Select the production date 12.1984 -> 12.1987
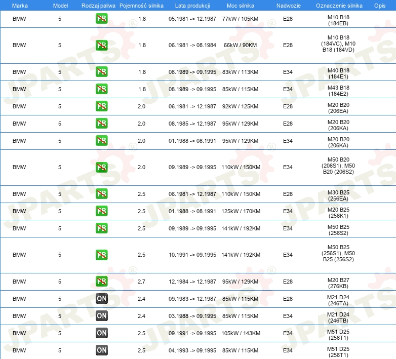 coord(192,282)
